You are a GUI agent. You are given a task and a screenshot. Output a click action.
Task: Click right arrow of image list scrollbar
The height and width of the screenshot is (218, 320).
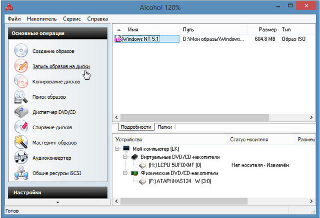click(x=311, y=117)
